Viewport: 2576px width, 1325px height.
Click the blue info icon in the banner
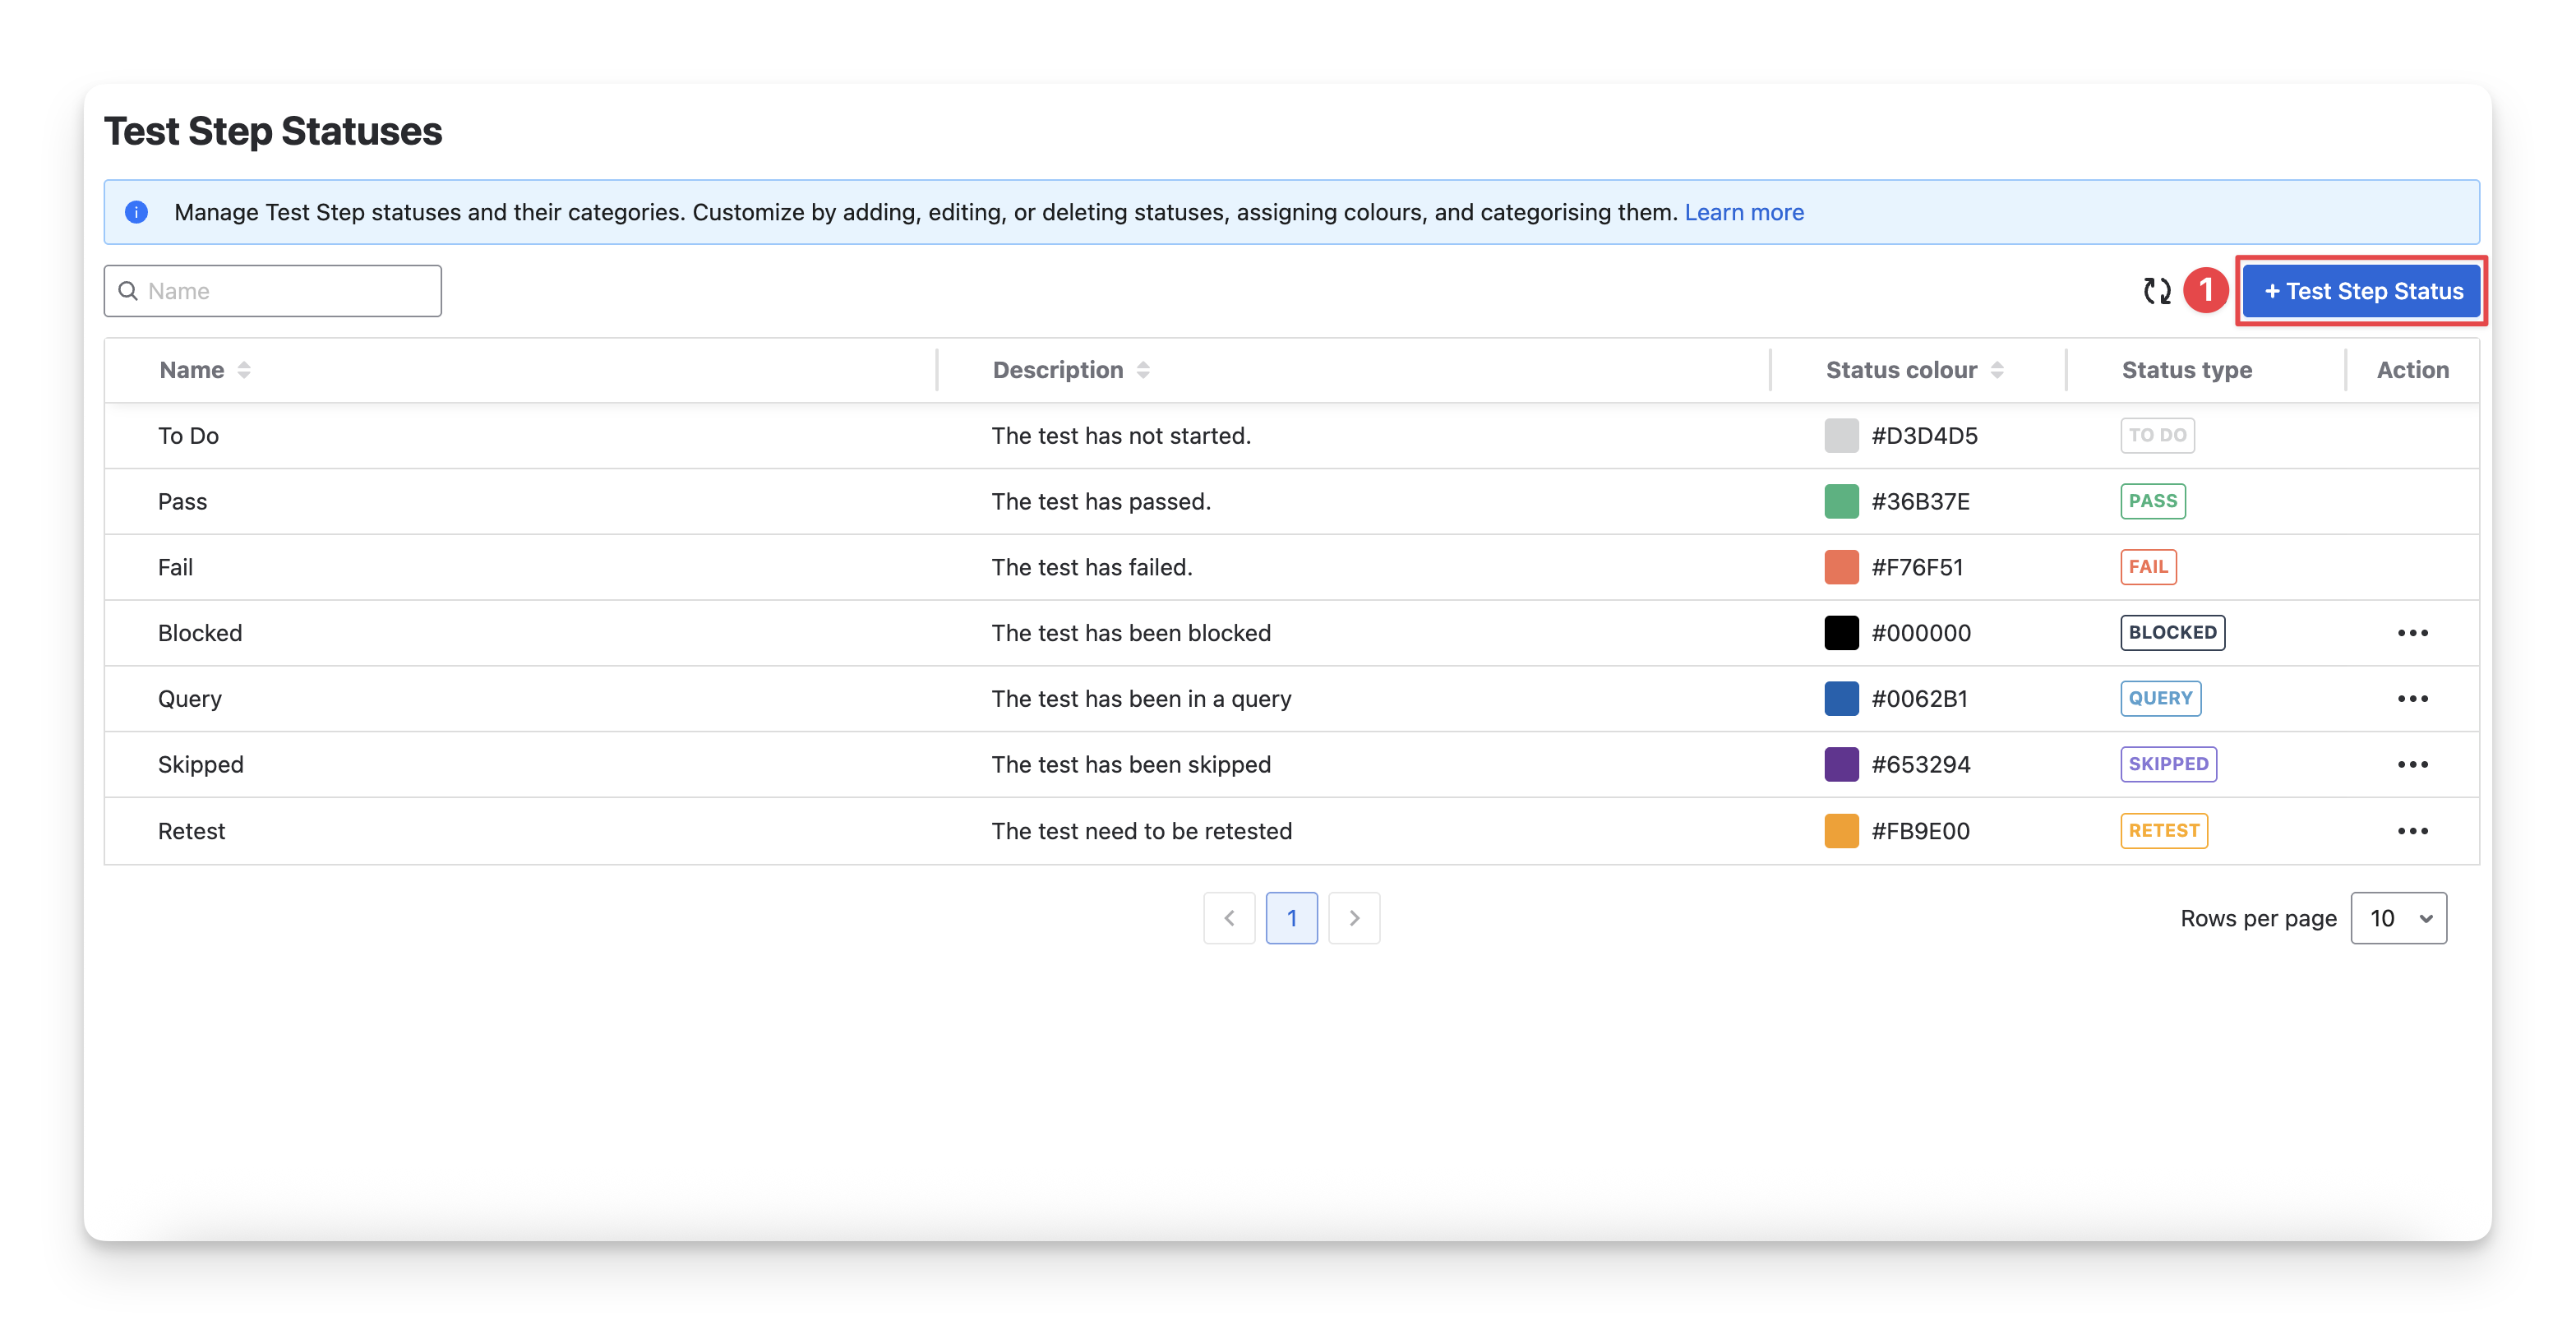point(137,212)
